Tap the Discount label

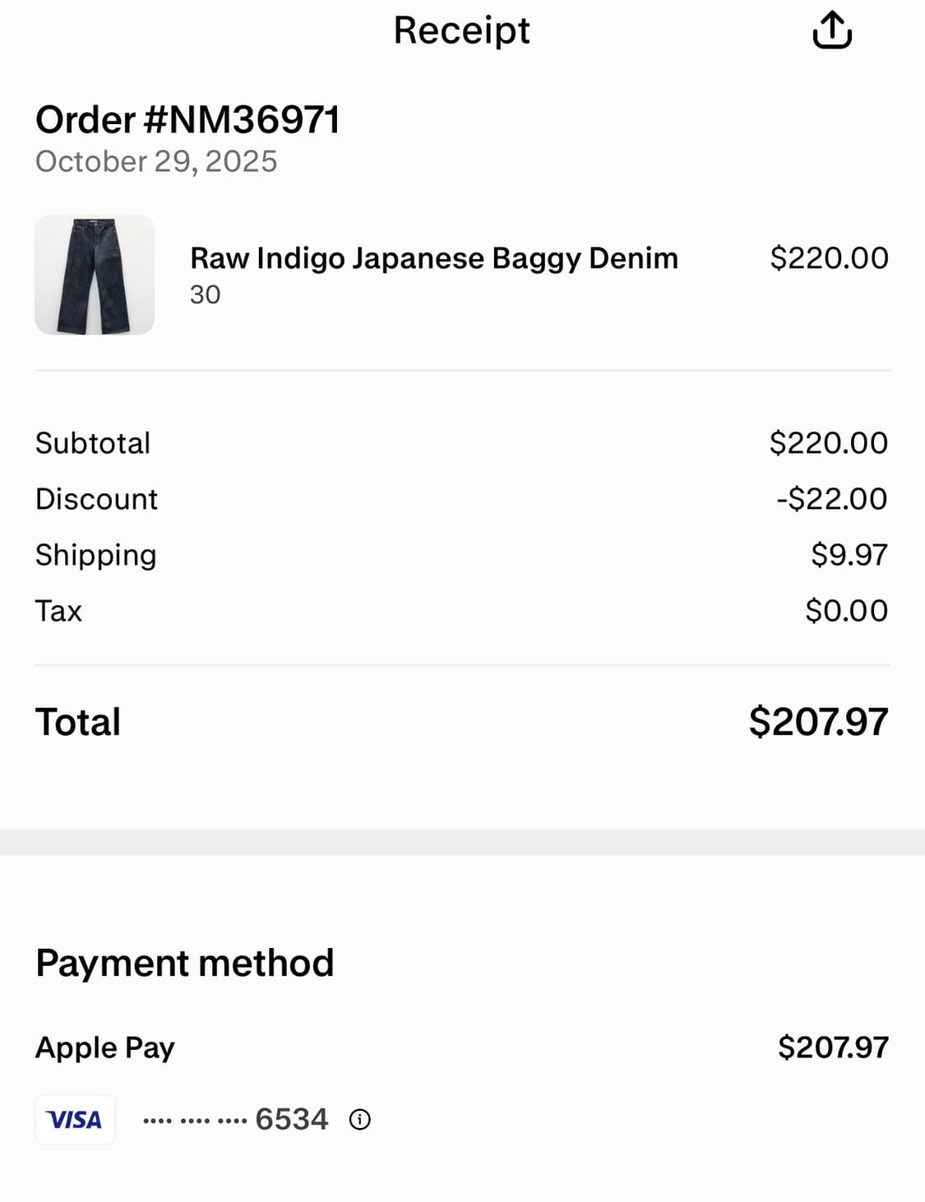point(96,499)
